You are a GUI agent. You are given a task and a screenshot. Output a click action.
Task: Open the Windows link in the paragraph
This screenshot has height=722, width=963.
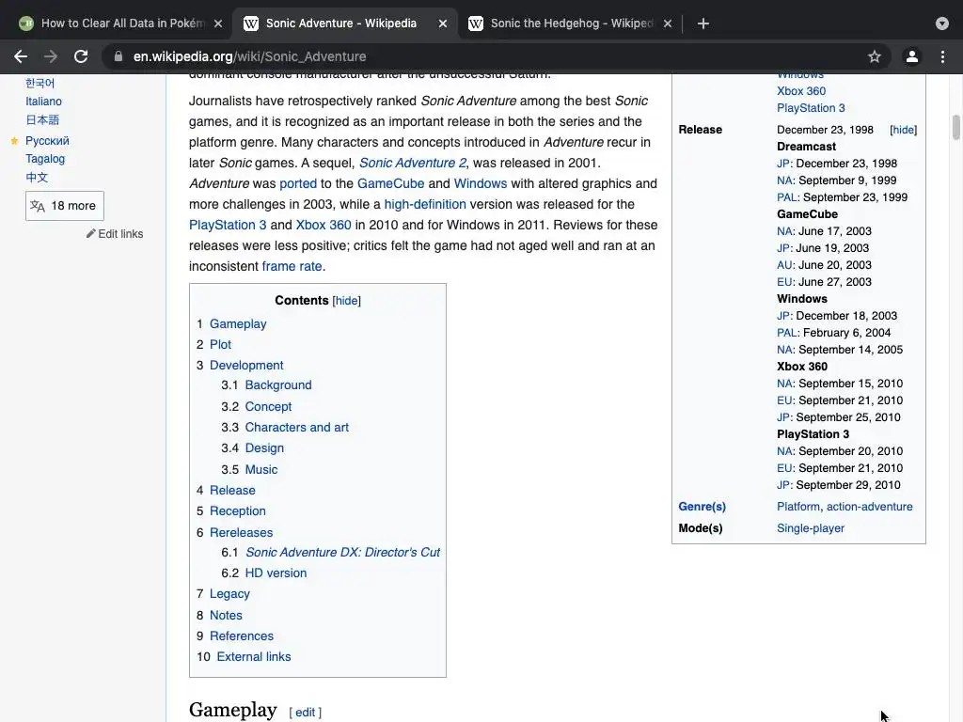pyautogui.click(x=481, y=183)
